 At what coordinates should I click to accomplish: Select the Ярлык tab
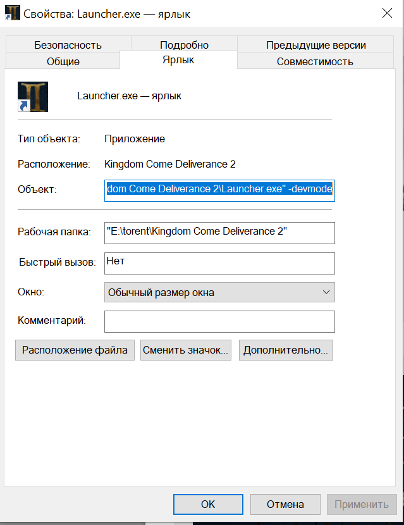pos(178,60)
